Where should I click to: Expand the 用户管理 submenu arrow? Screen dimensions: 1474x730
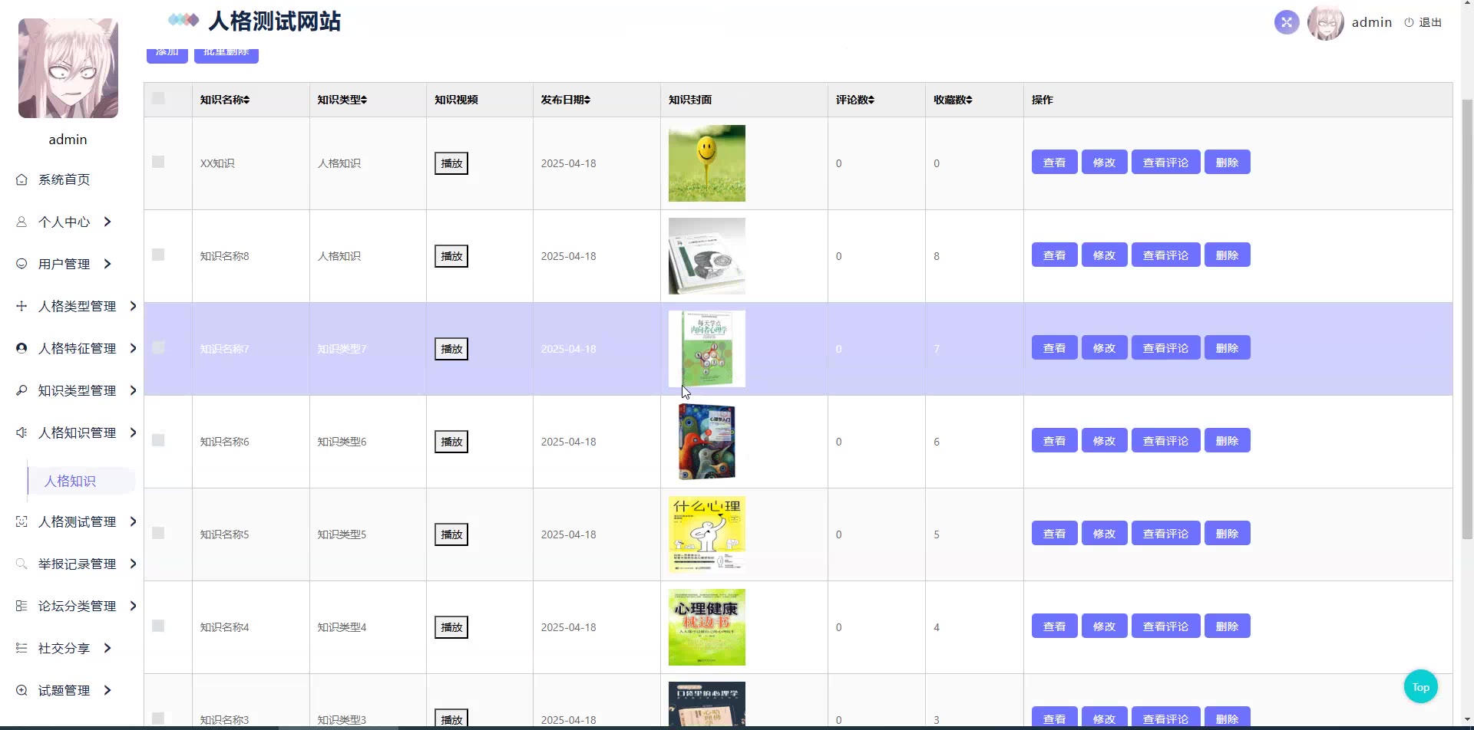tap(107, 264)
